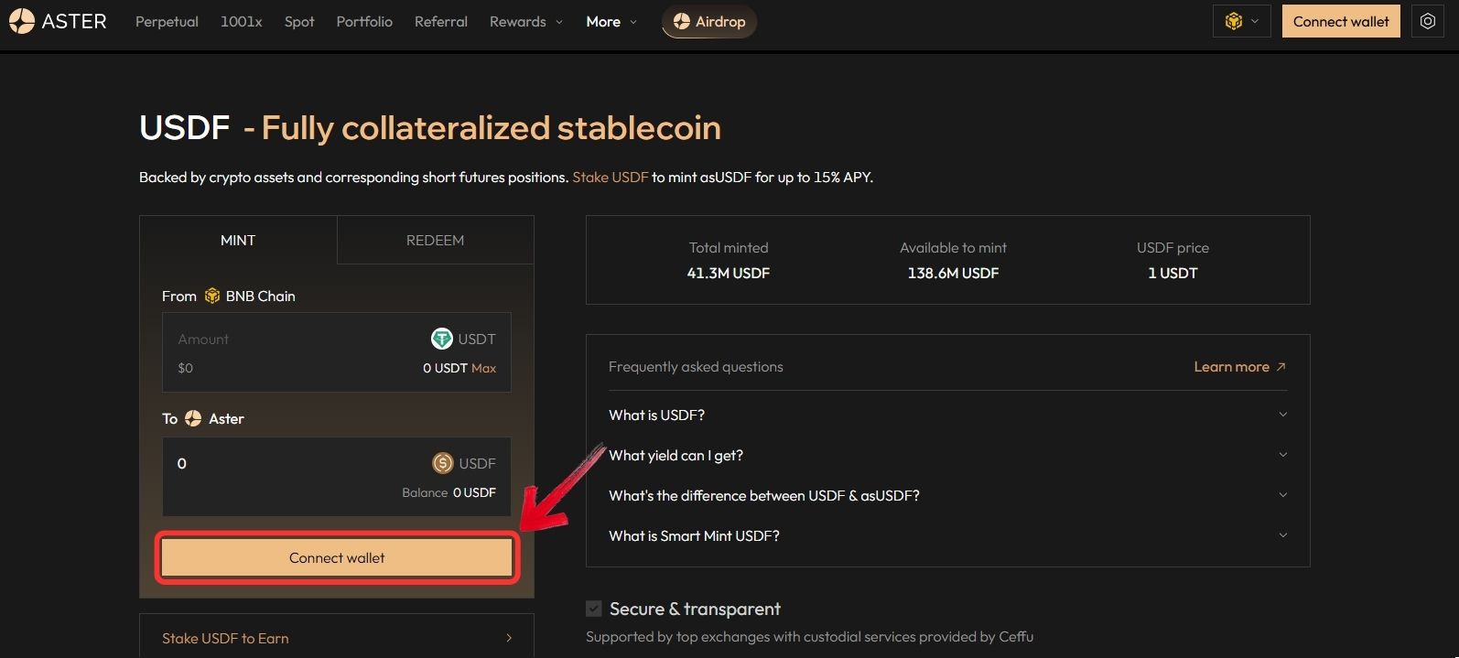Viewport: 1459px width, 658px height.
Task: Open the Learn more link
Action: pyautogui.click(x=1239, y=366)
